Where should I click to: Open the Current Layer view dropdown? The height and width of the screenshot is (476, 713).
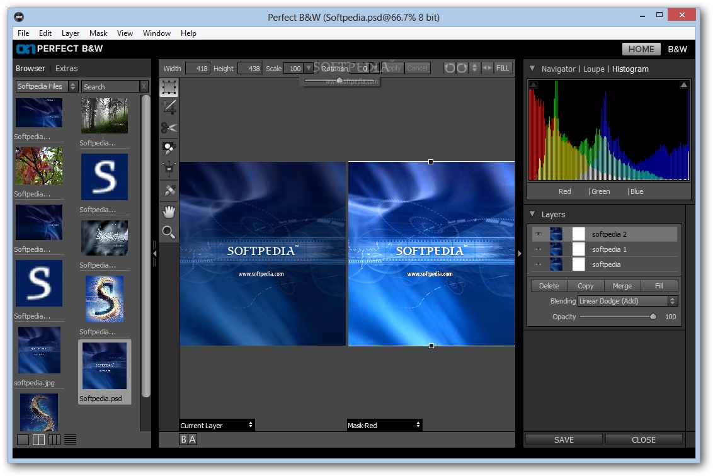pyautogui.click(x=217, y=425)
